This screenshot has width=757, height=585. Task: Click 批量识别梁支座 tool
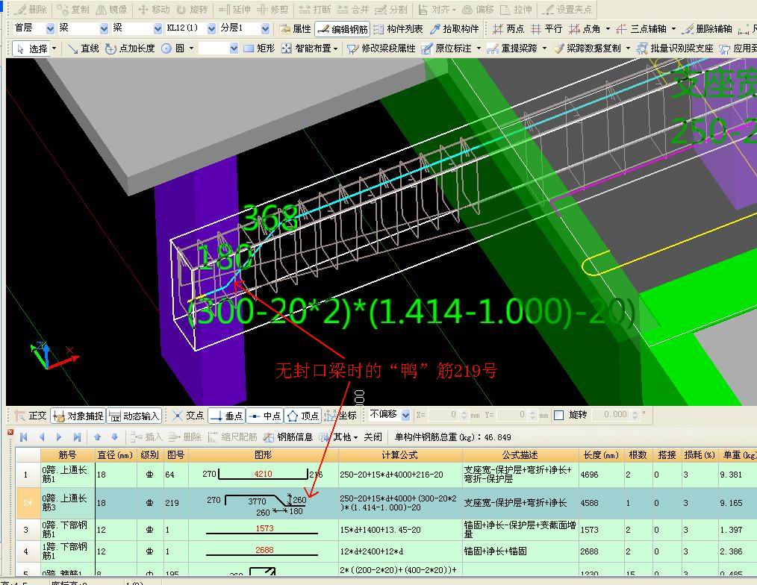point(675,49)
